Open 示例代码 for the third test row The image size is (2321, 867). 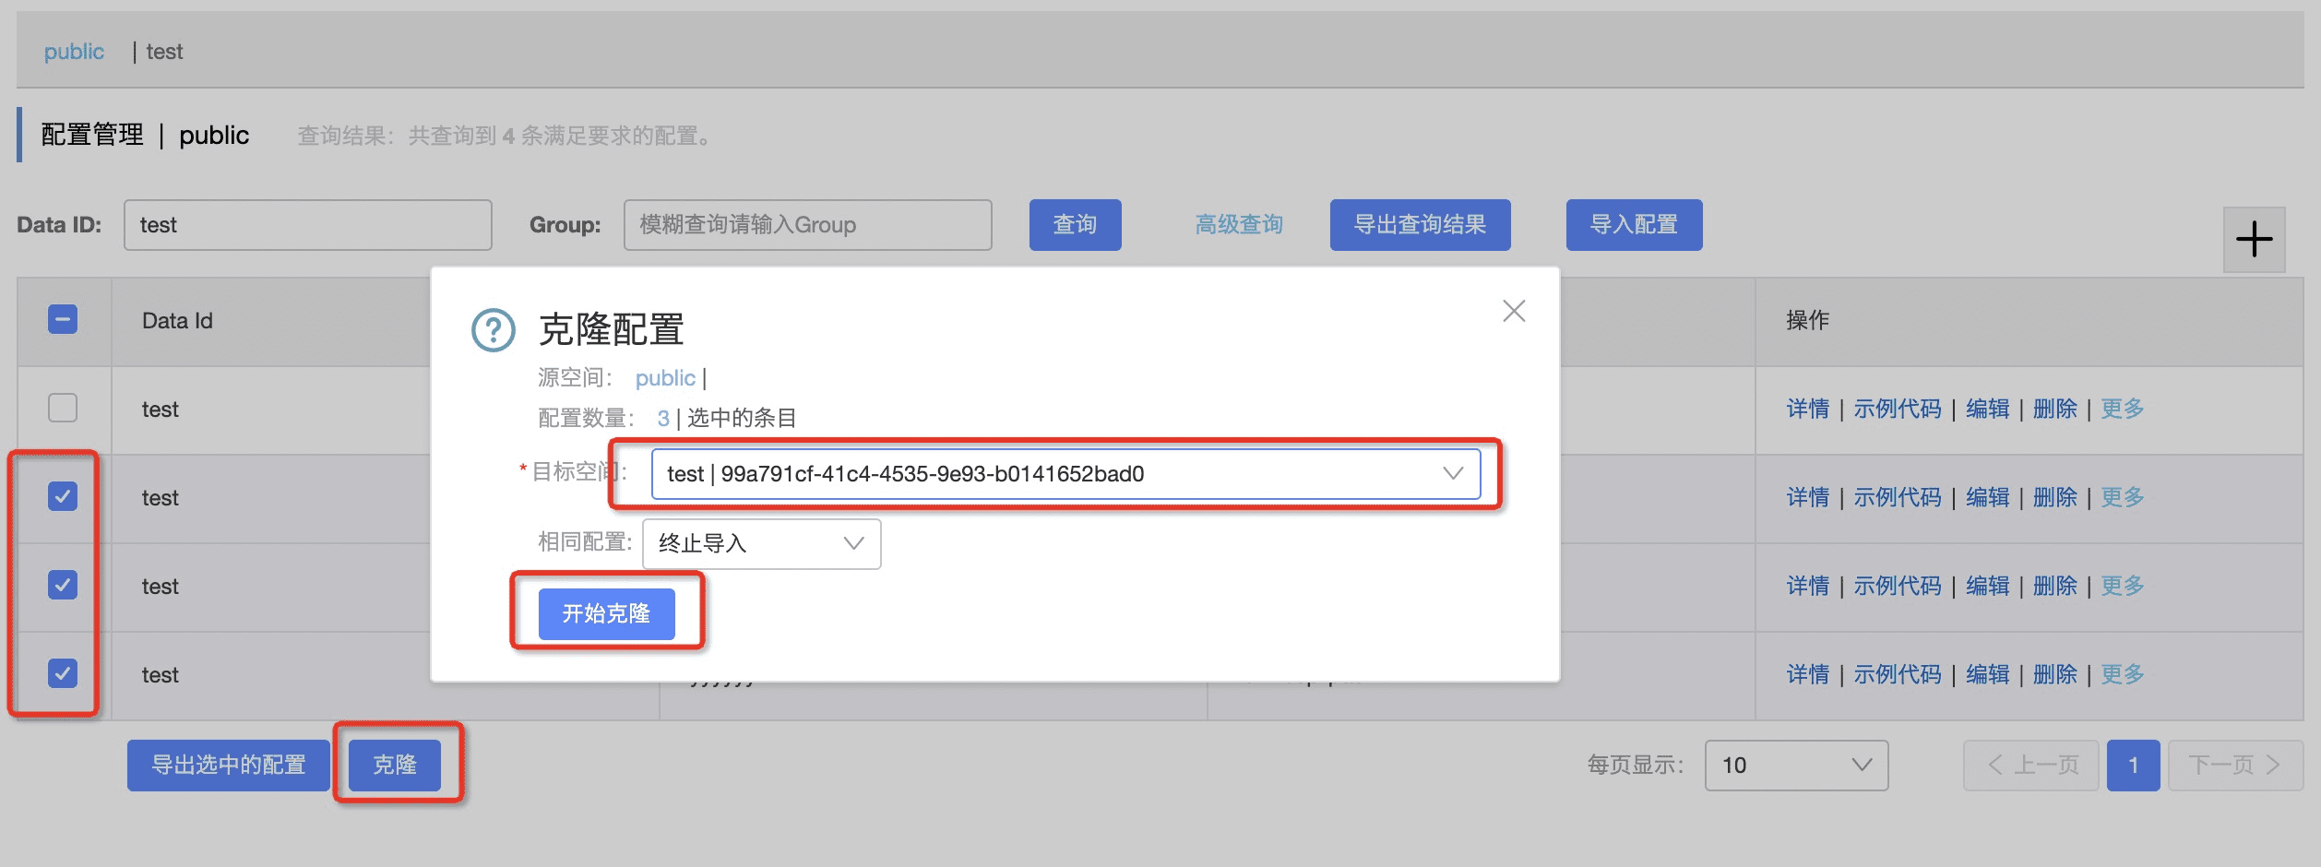point(1898,585)
